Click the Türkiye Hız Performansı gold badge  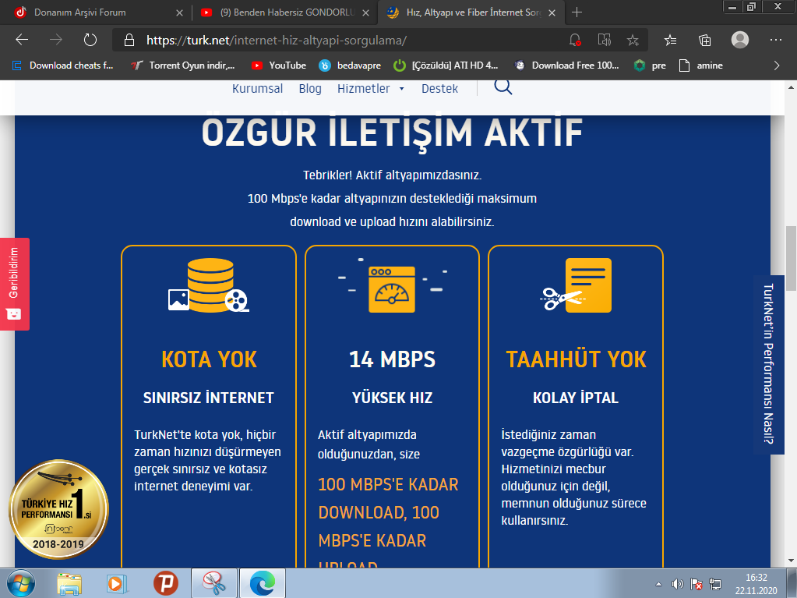(58, 510)
